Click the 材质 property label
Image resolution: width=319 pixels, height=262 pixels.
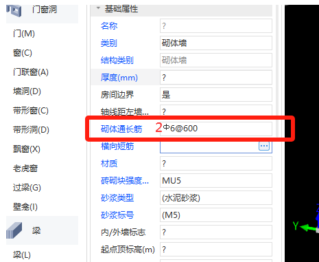tap(109, 164)
